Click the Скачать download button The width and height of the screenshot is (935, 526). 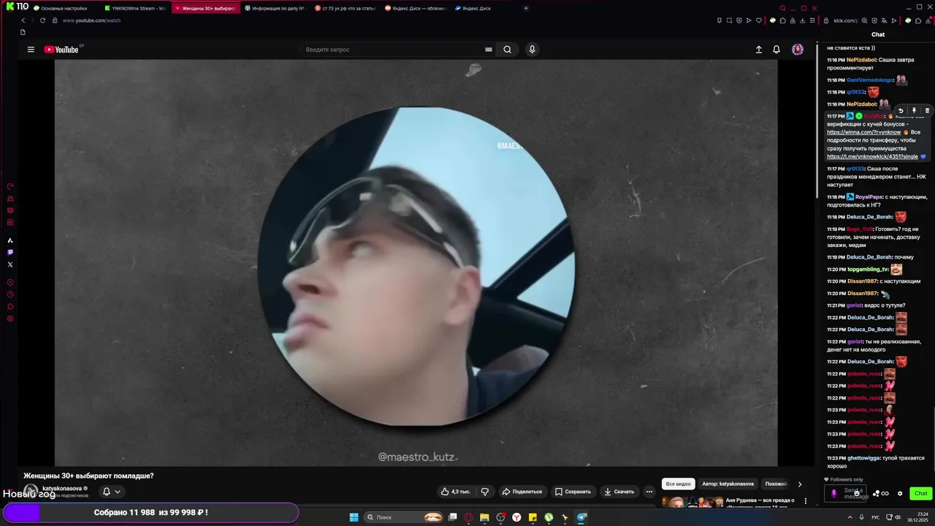point(619,492)
